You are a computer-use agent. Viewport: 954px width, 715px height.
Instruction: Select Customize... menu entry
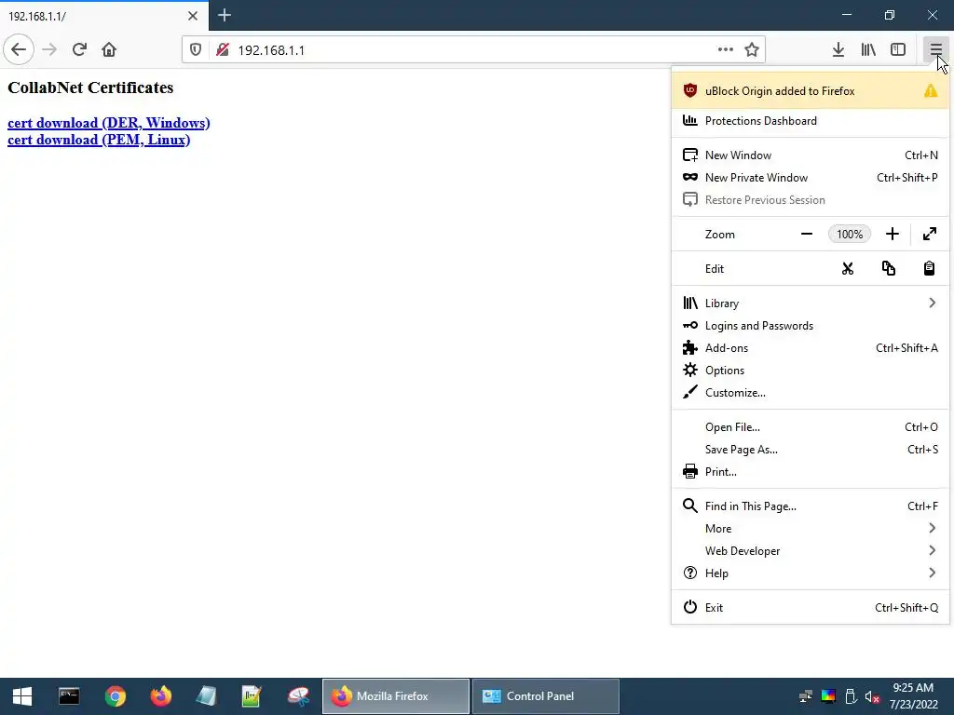click(x=810, y=393)
